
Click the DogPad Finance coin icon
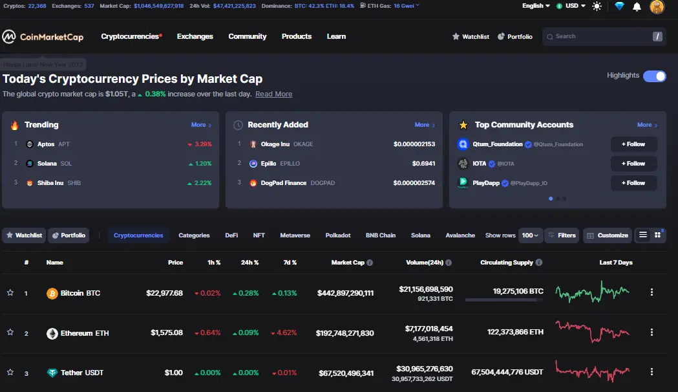(253, 183)
